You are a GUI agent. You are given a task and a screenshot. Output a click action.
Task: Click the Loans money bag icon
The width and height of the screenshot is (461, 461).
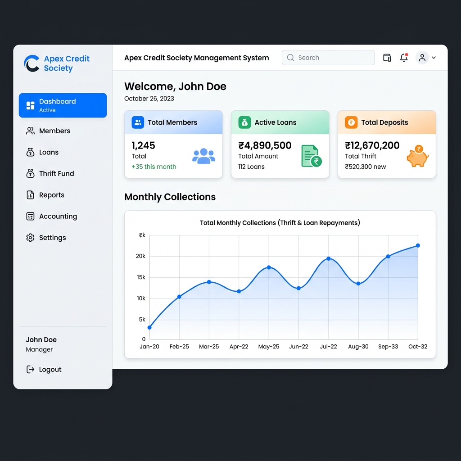coord(30,152)
